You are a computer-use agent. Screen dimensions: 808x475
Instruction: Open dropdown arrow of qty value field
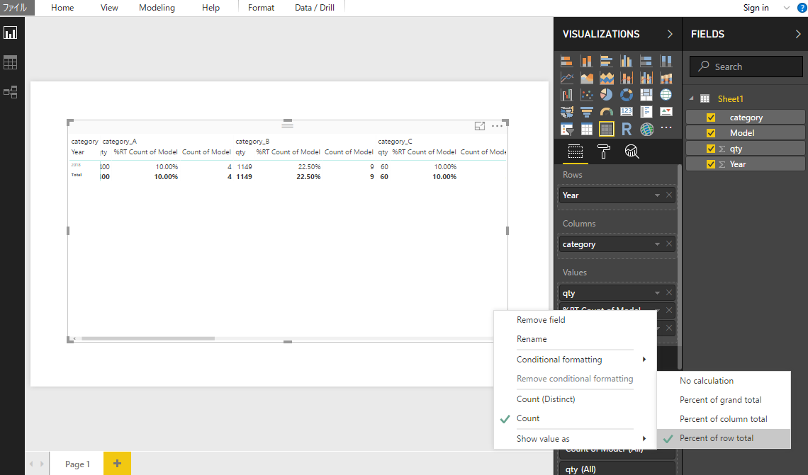[657, 293]
